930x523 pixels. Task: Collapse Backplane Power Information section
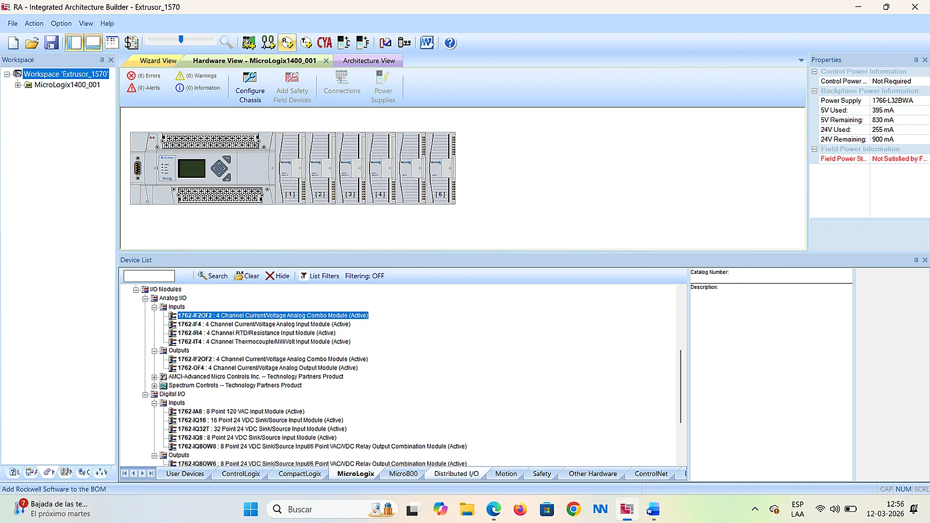click(814, 91)
